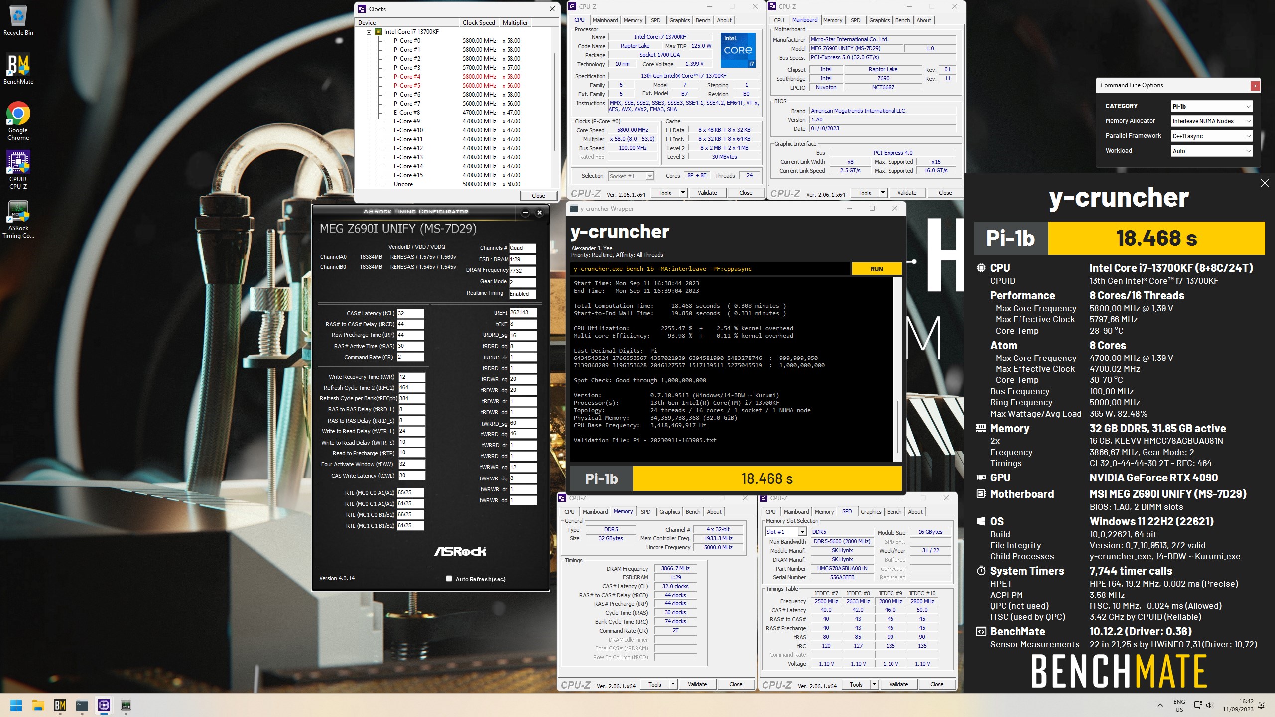This screenshot has width=1275, height=717.
Task: Select the P-Core #4 row in Clocks
Action: (x=456, y=77)
